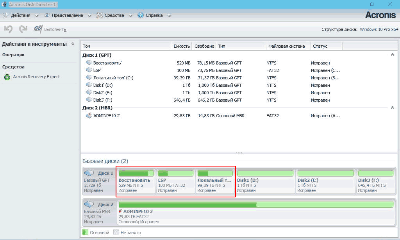Click volume icon of 'Disk3' (F:) row

89,100
